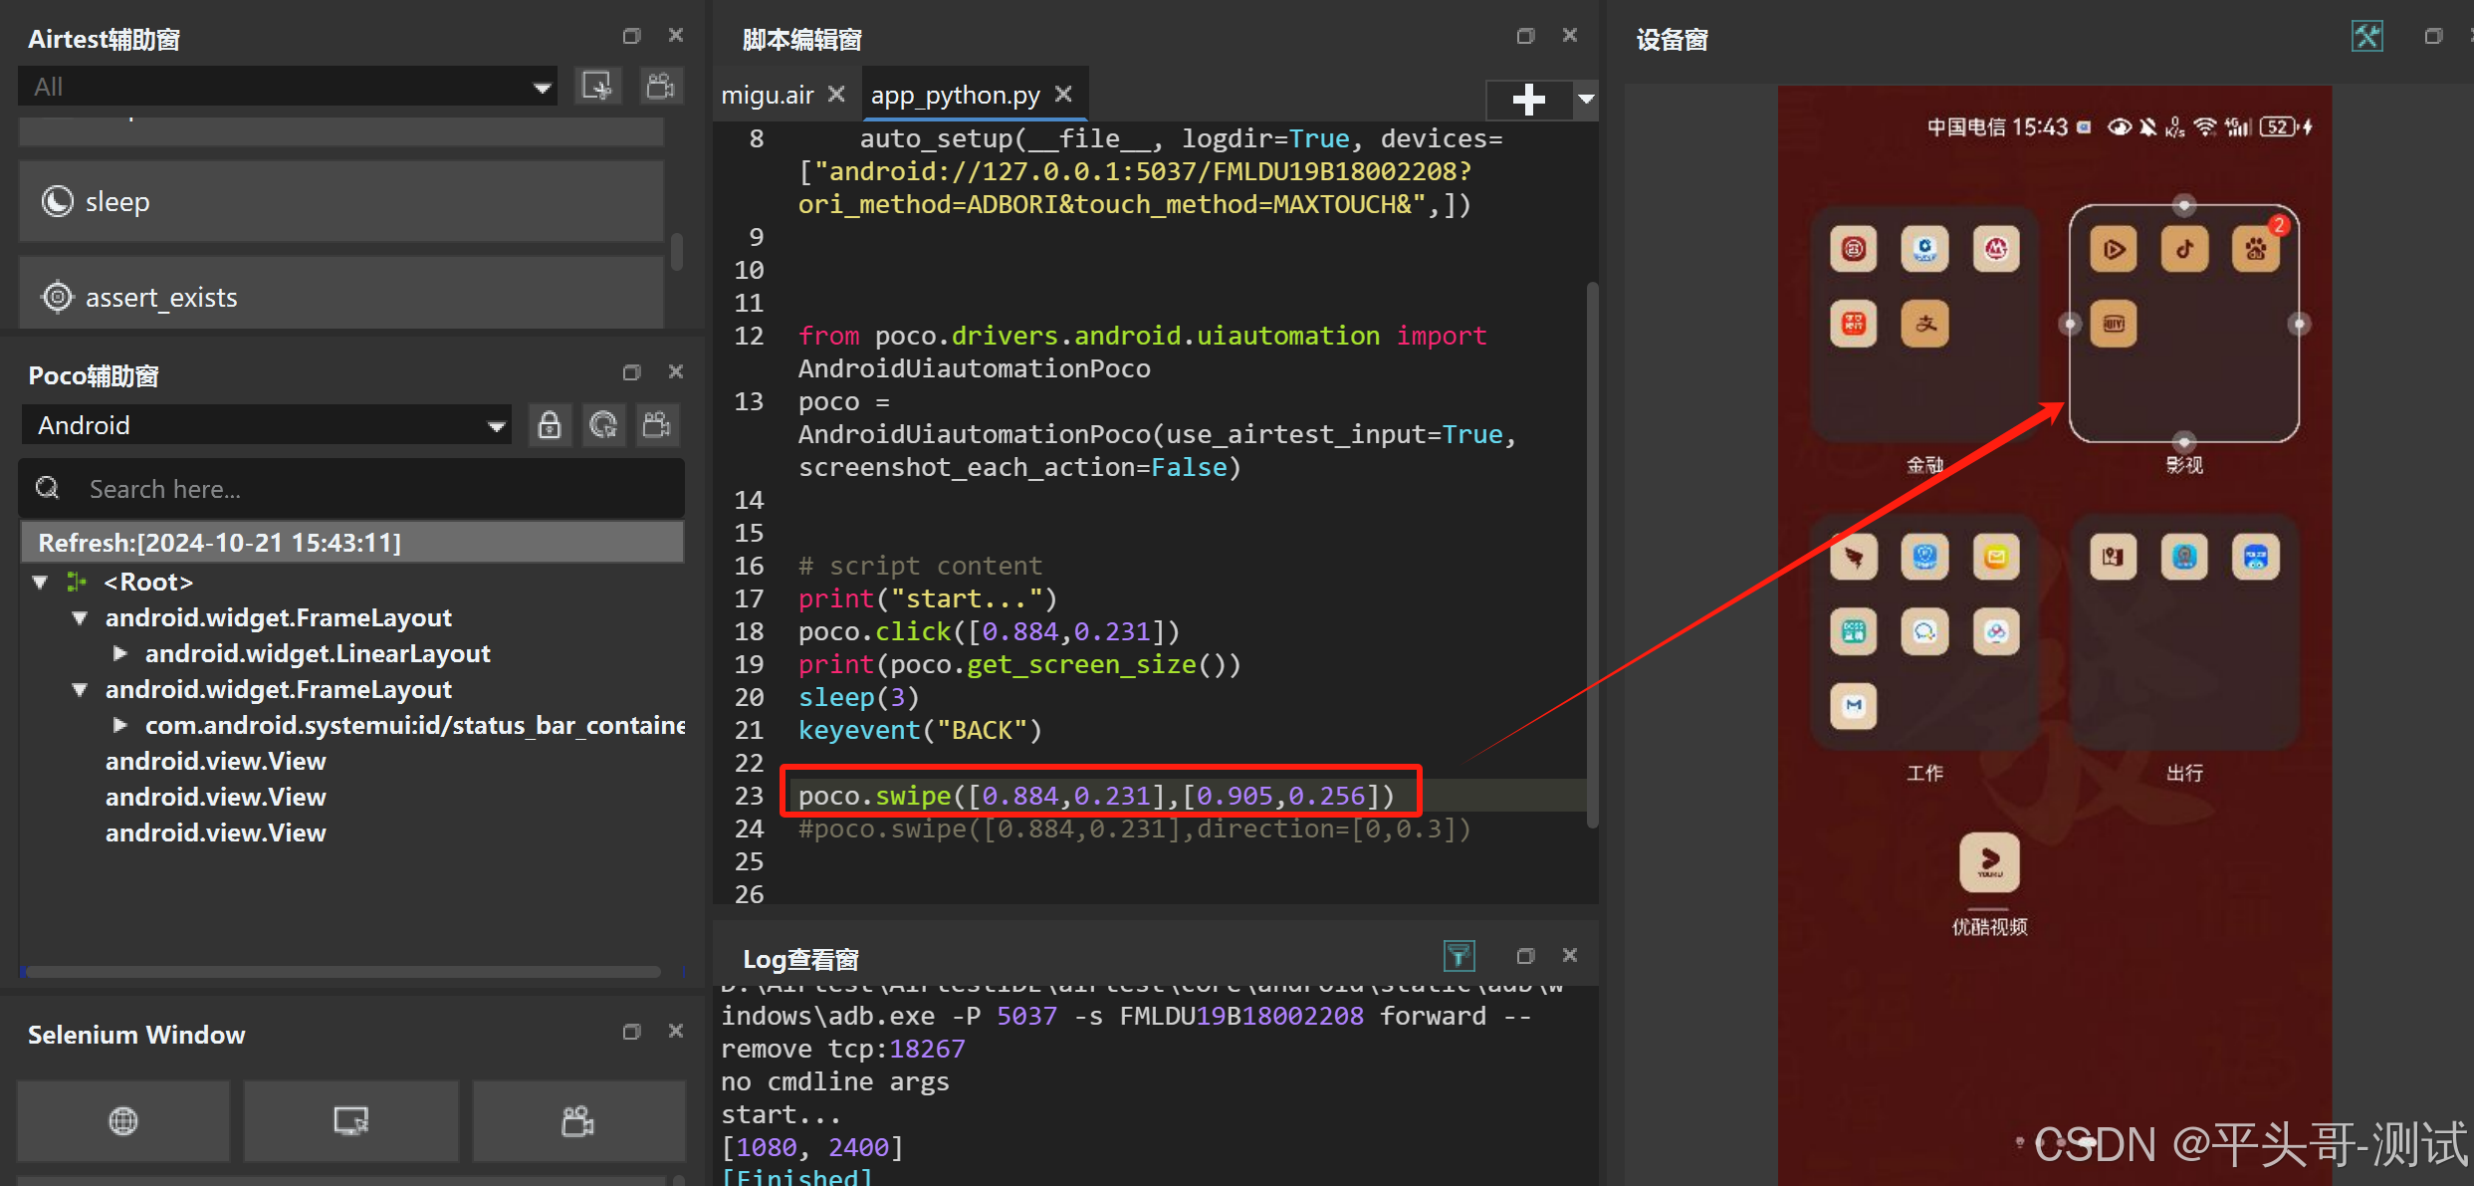Click the Log window filter icon
The width and height of the screenshot is (2474, 1186).
(1459, 956)
